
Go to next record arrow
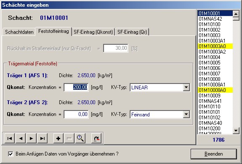click(31, 138)
